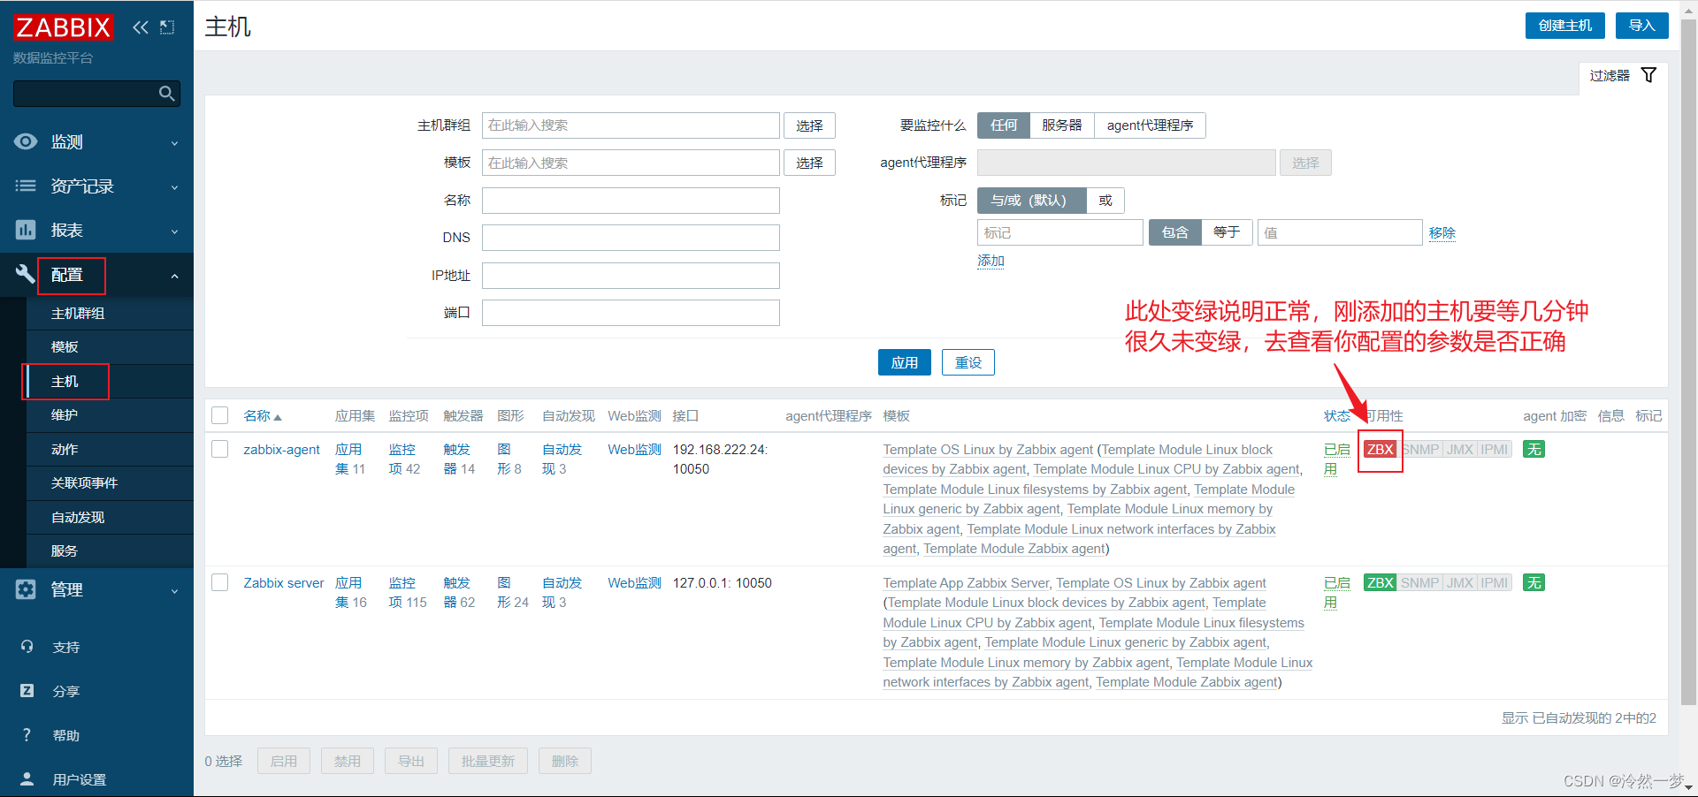Focus the 名称 filter input
The width and height of the screenshot is (1698, 797).
coord(631,201)
